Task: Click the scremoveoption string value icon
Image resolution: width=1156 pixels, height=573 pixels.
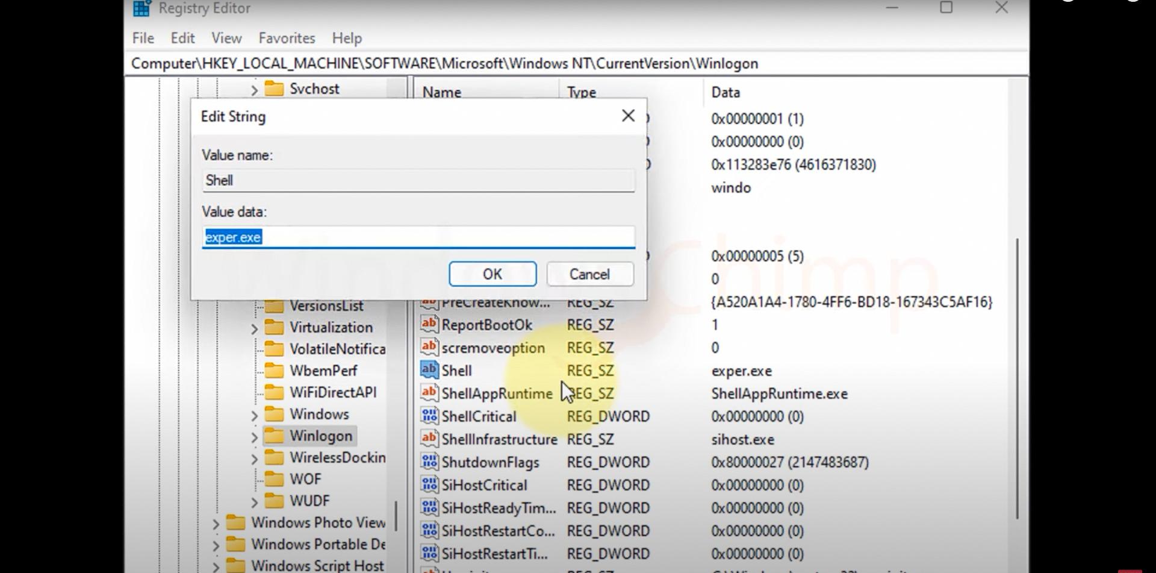Action: coord(429,347)
